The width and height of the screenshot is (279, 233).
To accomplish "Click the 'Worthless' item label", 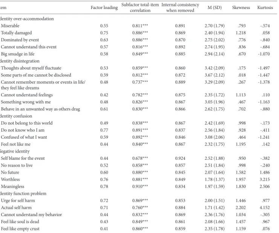I will (10, 179).
